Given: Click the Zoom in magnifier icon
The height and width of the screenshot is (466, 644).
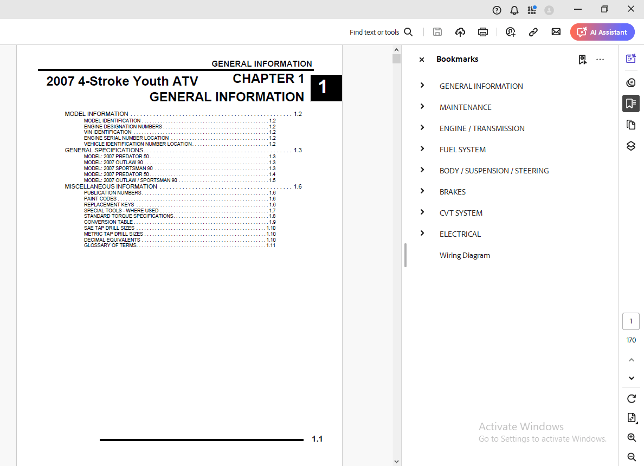Looking at the screenshot, I should pyautogui.click(x=631, y=437).
